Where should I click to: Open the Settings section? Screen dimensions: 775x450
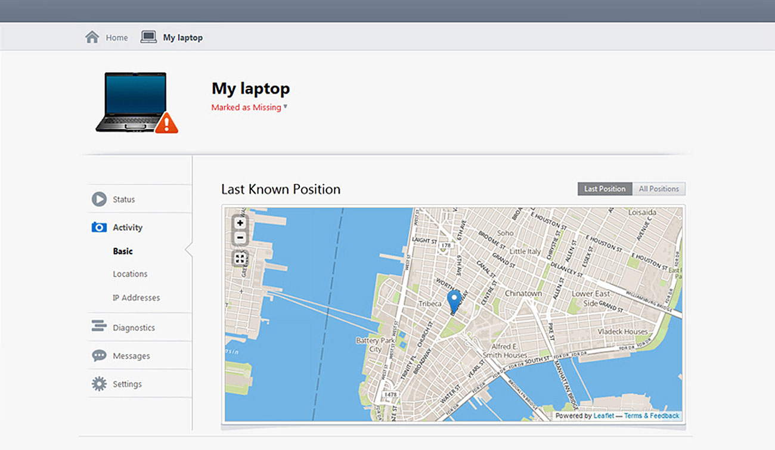pyautogui.click(x=128, y=384)
